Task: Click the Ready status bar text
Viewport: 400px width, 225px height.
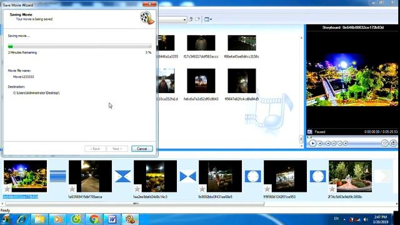Action: click(x=5, y=211)
